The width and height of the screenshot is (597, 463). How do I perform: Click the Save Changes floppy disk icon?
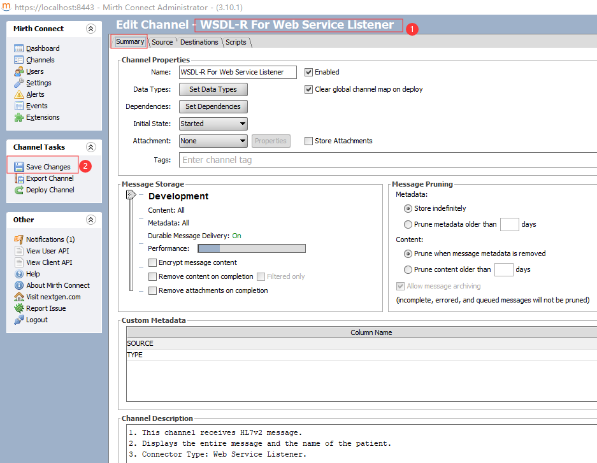click(18, 167)
